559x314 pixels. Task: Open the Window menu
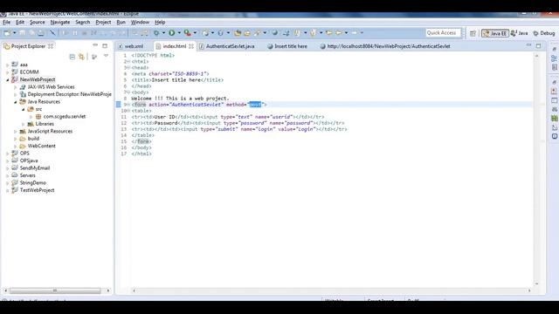click(x=140, y=22)
